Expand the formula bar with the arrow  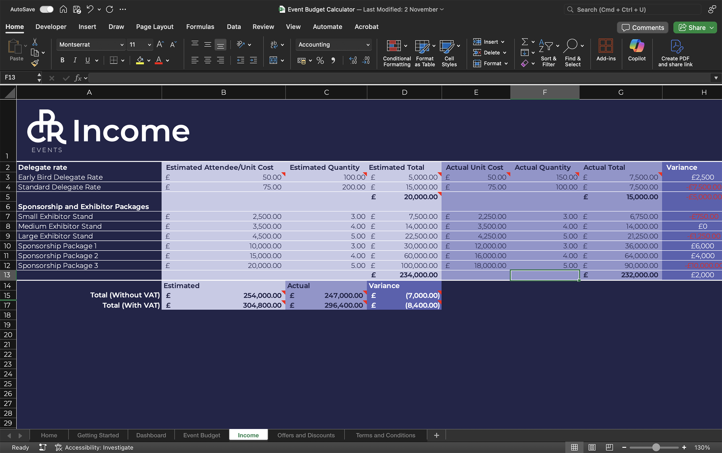point(716,78)
